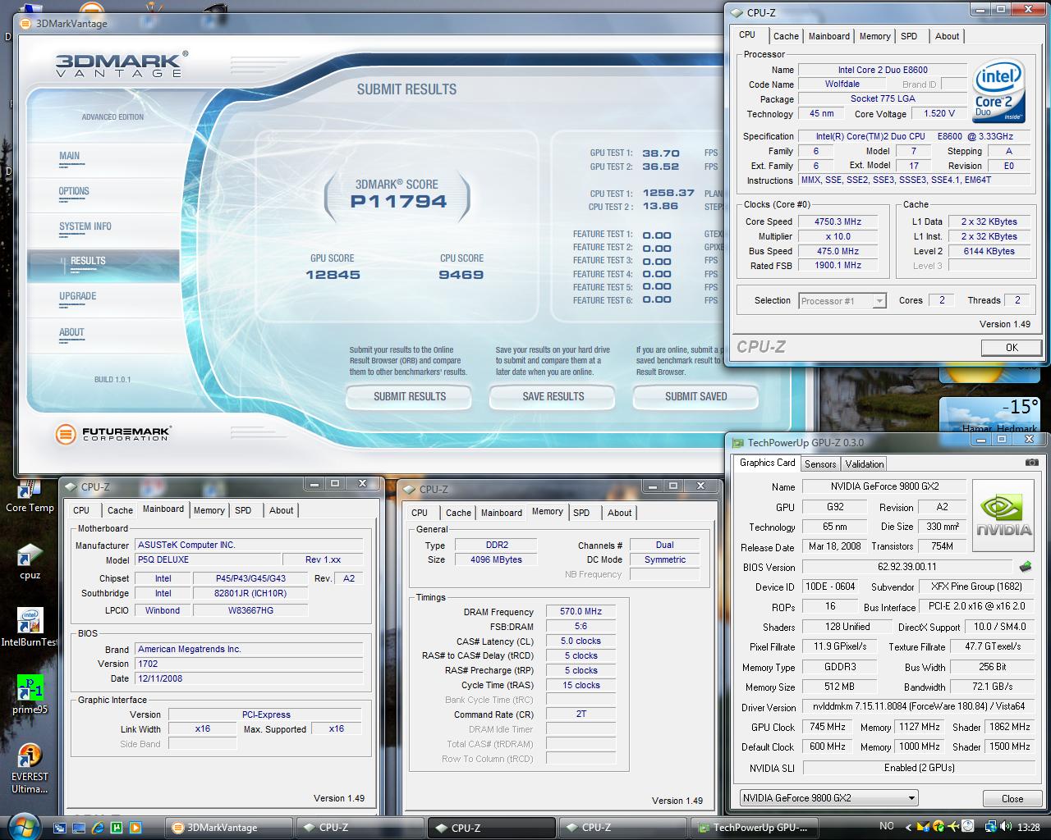Click the P11794 3DMark score value
The image size is (1051, 840).
tap(398, 202)
